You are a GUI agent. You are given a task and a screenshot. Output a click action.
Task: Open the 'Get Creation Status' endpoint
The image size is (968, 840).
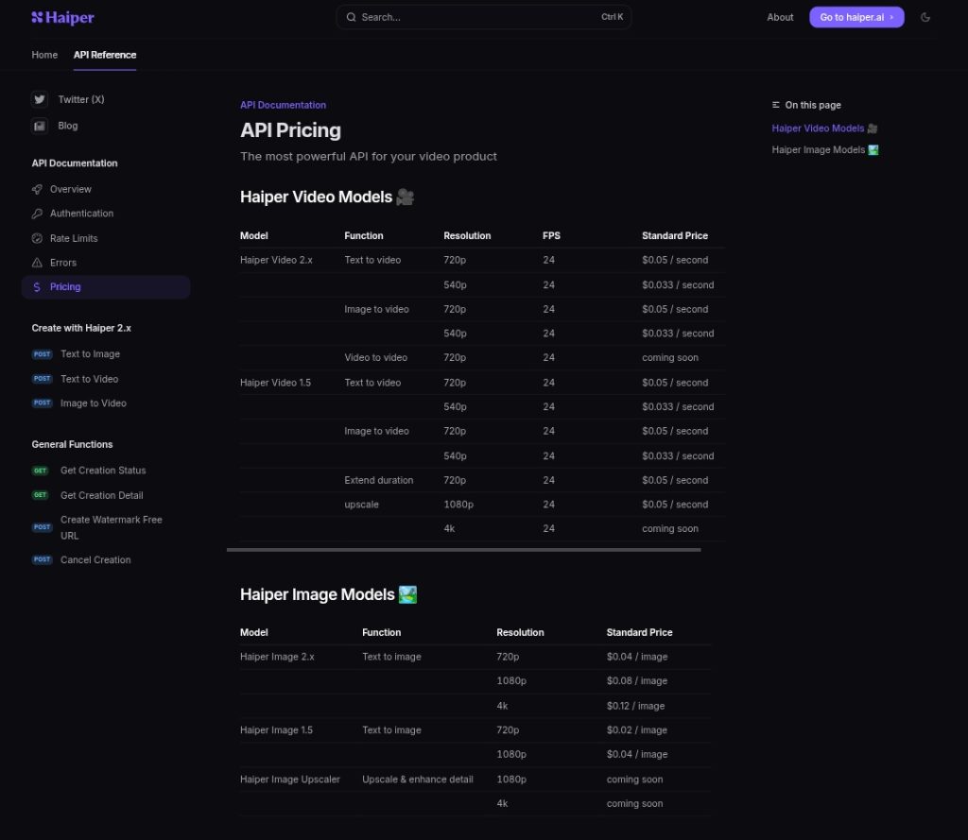103,470
